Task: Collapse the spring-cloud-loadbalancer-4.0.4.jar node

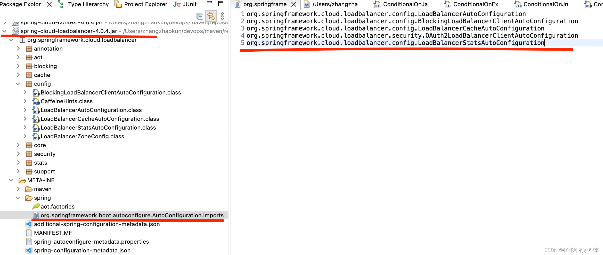Action: point(4,31)
